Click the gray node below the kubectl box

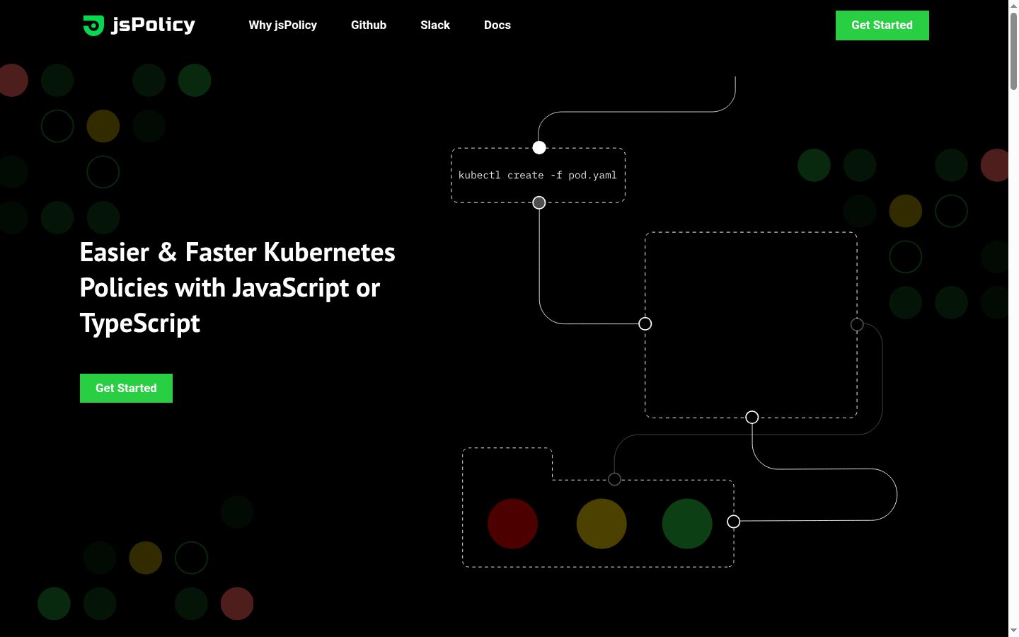click(x=539, y=203)
